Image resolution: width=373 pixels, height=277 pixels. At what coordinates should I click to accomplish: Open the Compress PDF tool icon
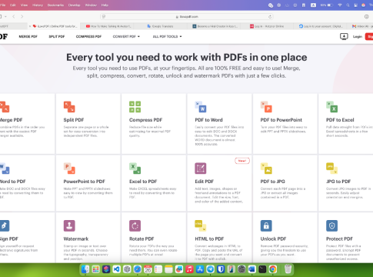(135, 107)
